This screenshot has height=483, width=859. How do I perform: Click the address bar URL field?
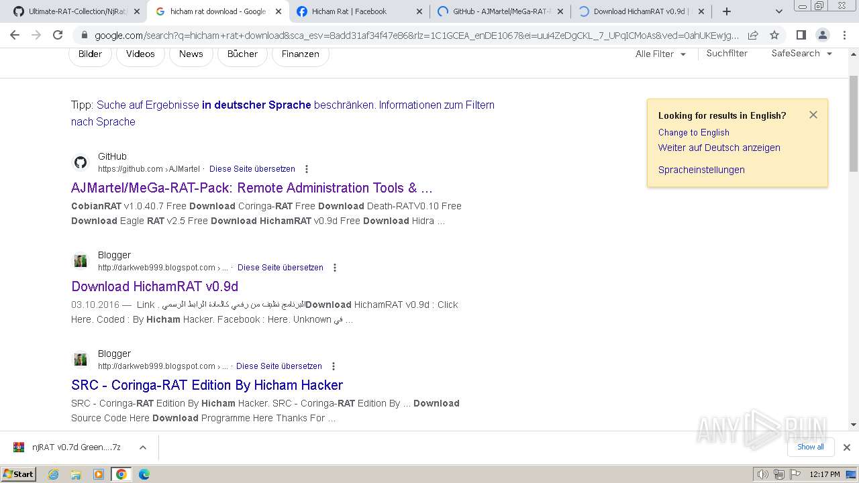pos(416,36)
